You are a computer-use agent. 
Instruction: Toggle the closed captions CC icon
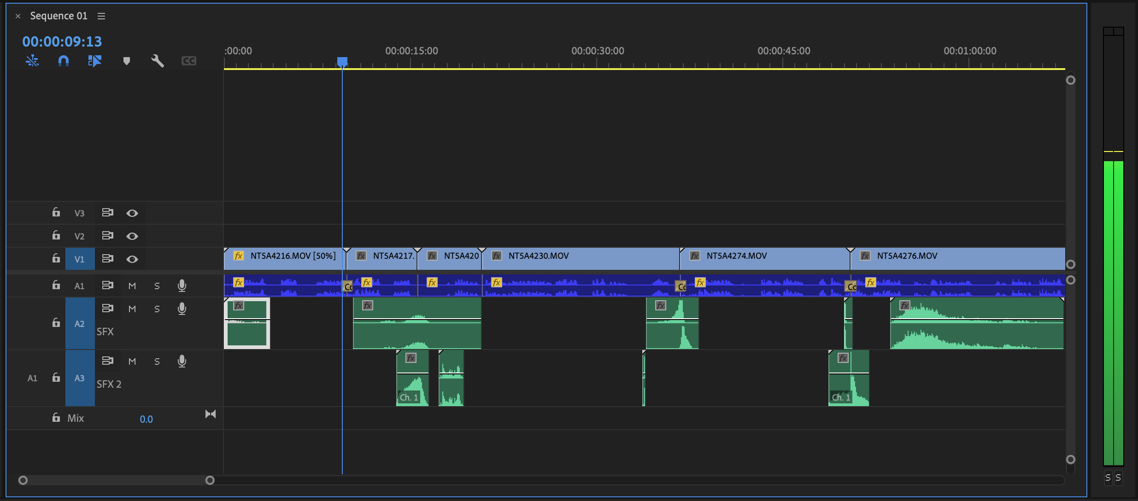point(189,61)
